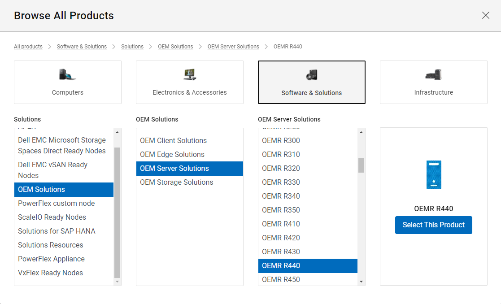Navigate to OEM Solutions breadcrumb link

click(175, 47)
